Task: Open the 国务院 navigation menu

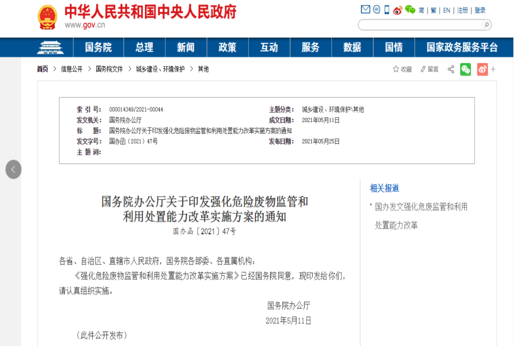Action: click(98, 48)
